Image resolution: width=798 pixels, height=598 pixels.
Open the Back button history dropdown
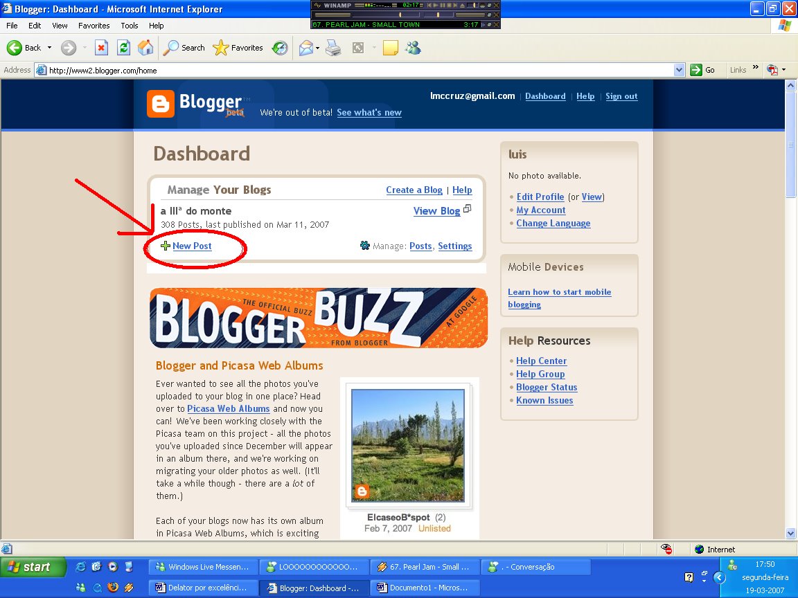tap(49, 48)
